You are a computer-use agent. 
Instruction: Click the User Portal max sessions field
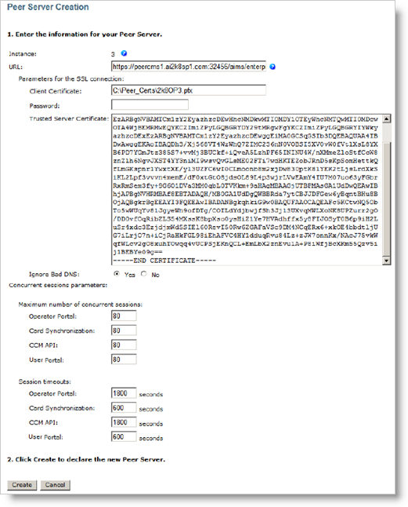pyautogui.click(x=124, y=359)
